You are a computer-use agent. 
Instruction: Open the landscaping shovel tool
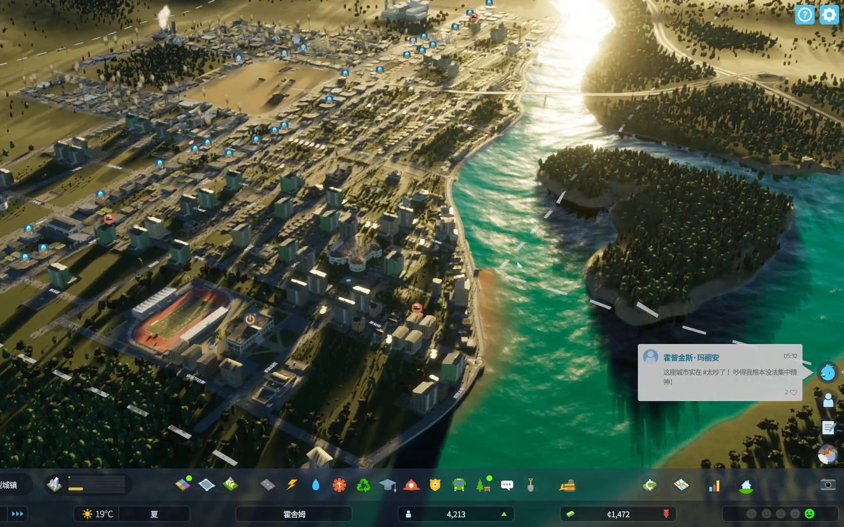pos(530,485)
